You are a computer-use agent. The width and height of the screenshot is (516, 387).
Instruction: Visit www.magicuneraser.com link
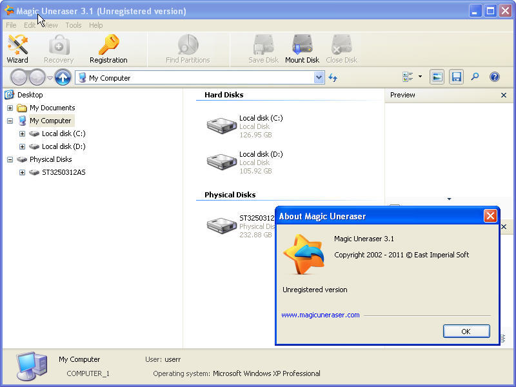pos(320,315)
